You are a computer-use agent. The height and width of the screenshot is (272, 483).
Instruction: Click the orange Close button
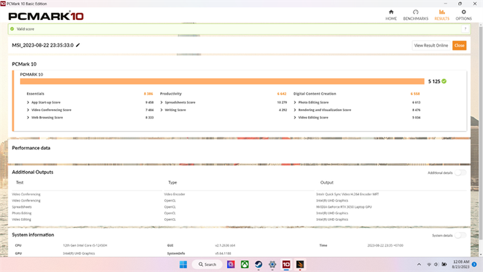point(460,46)
